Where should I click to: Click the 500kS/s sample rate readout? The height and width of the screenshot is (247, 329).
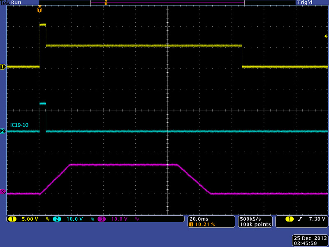point(250,219)
